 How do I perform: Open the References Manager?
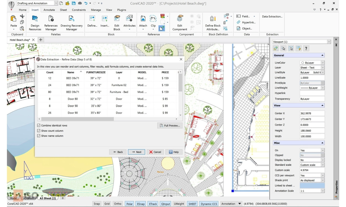tap(51, 22)
